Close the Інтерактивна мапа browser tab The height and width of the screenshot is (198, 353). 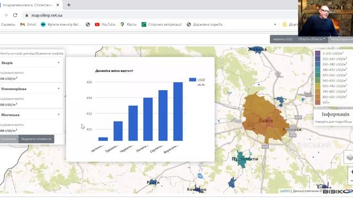click(x=58, y=5)
